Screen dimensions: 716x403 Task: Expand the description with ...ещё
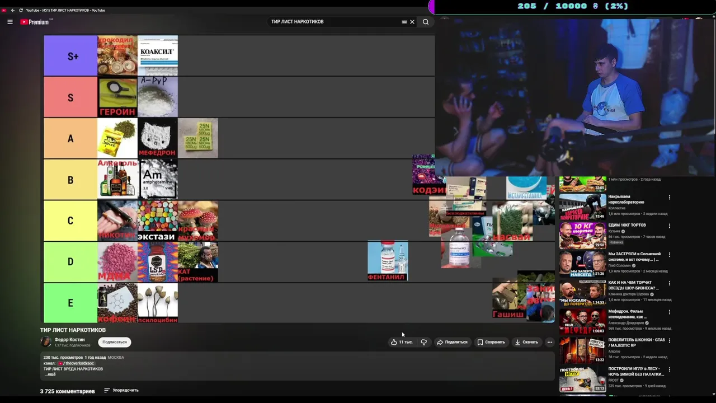click(x=50, y=374)
